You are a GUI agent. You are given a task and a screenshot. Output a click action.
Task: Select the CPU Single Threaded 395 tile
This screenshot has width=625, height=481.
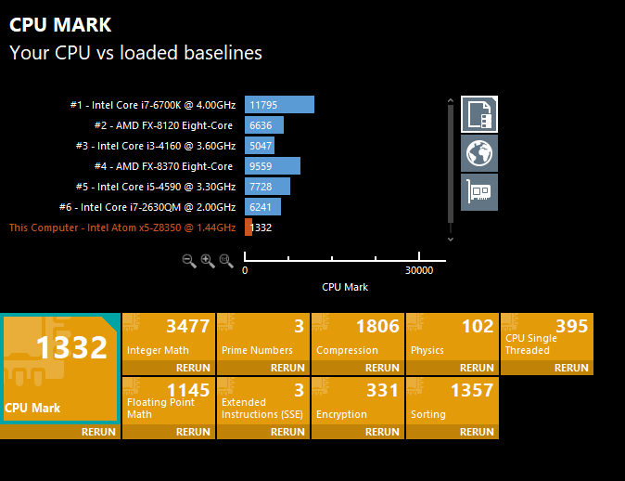547,337
